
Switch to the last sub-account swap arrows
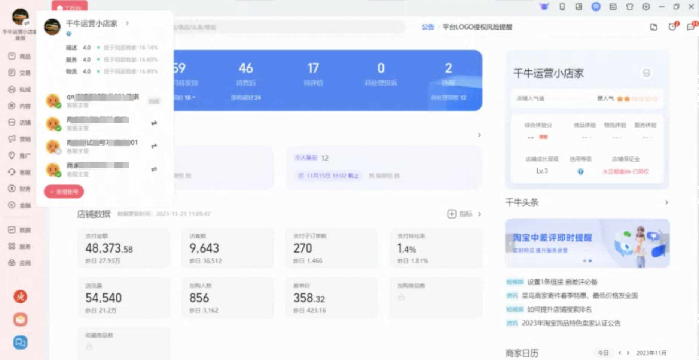(154, 169)
